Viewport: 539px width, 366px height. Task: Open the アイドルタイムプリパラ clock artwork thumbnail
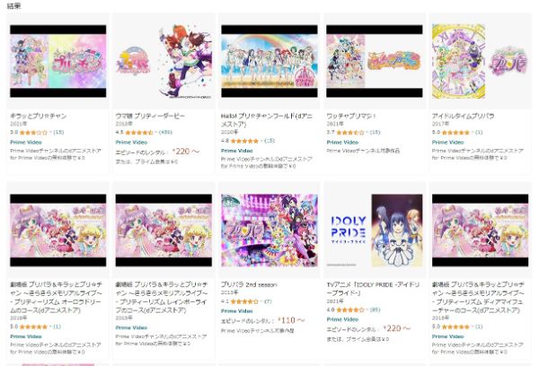point(480,61)
